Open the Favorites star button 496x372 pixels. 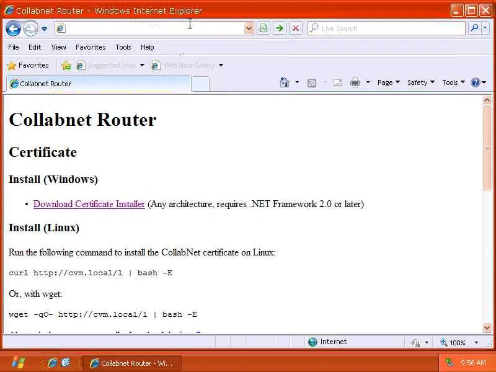point(28,65)
